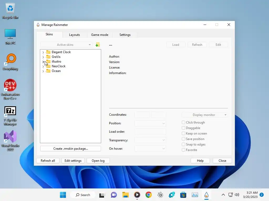Open the media player taskbar icon
The width and height of the screenshot is (269, 201).
click(137, 195)
